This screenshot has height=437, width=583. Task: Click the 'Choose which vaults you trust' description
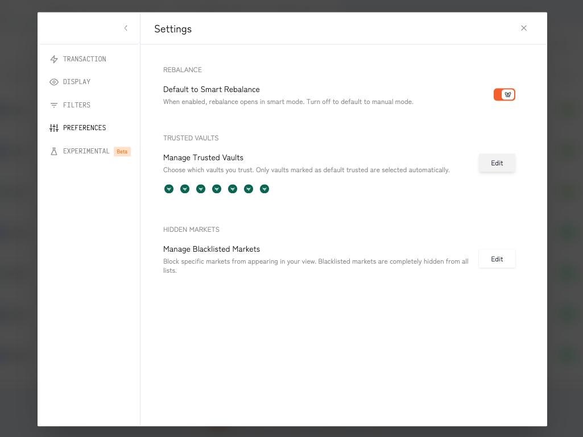pyautogui.click(x=307, y=170)
